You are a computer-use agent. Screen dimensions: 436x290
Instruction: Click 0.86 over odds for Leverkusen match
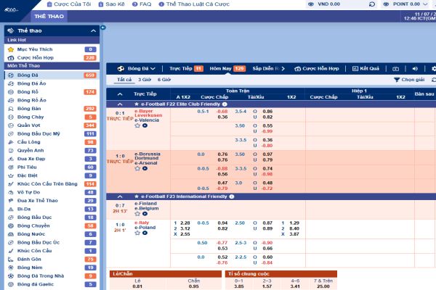coord(267,111)
